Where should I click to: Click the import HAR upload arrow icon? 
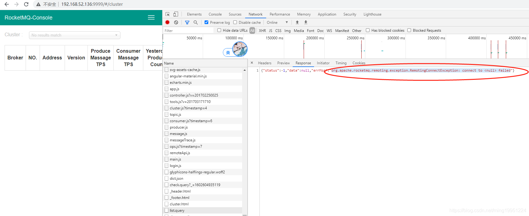tap(297, 22)
